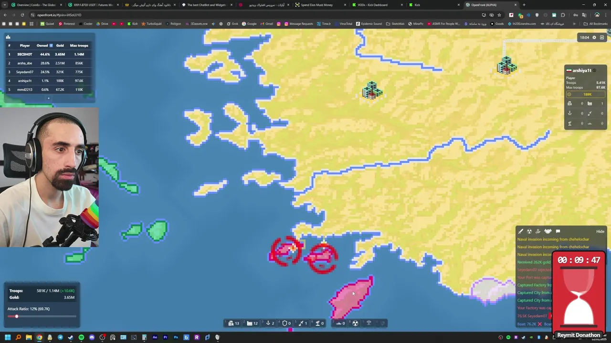This screenshot has height=343, width=611.
Task: Select the SAM Launcher build icon
Action: pyautogui.click(x=319, y=323)
